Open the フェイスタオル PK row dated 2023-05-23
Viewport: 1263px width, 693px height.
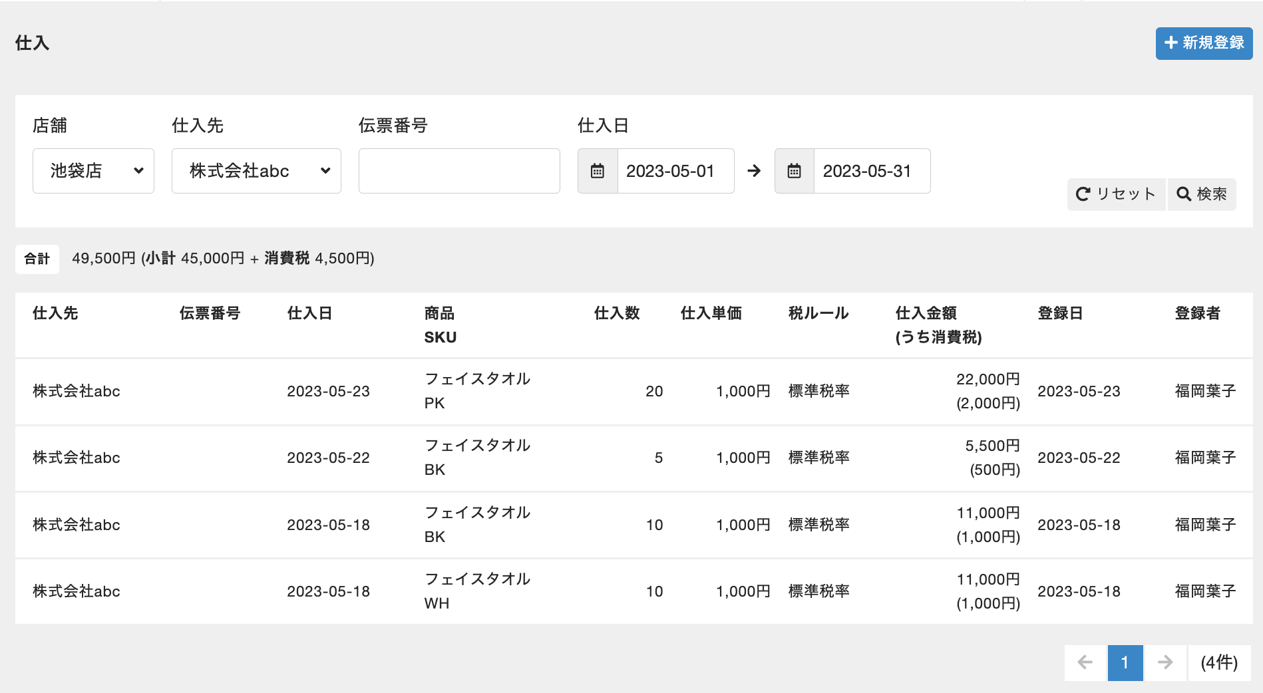[476, 391]
